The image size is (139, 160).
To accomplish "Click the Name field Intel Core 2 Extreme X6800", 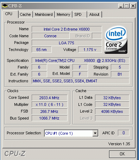I will (x=67, y=29).
